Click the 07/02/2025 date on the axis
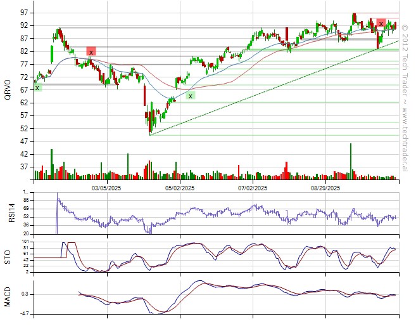416x326 pixels. pos(252,188)
